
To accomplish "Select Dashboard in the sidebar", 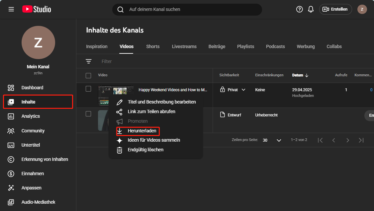I will pos(32,88).
